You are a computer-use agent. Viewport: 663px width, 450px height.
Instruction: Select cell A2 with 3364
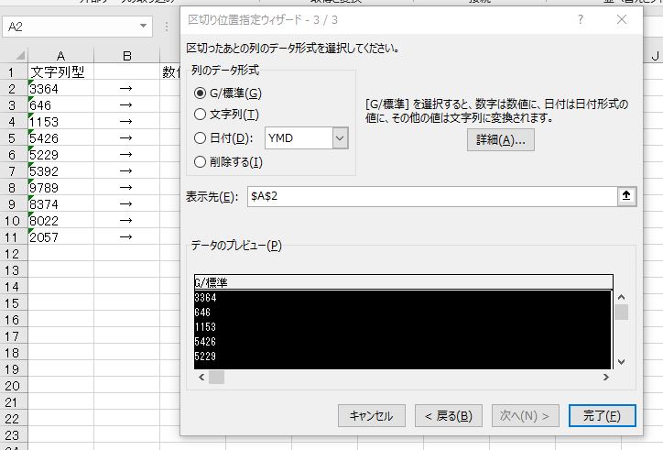point(60,89)
